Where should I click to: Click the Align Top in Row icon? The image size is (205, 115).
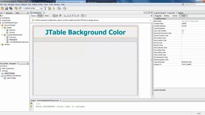click(73, 16)
